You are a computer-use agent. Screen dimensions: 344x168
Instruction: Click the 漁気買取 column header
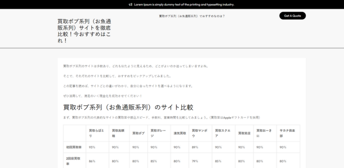coord(180,133)
